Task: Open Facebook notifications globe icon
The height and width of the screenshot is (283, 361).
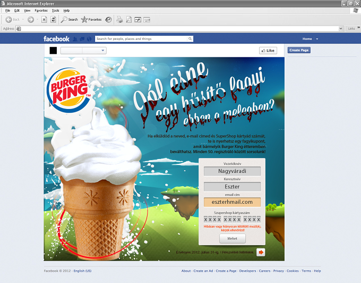Action: [89, 39]
